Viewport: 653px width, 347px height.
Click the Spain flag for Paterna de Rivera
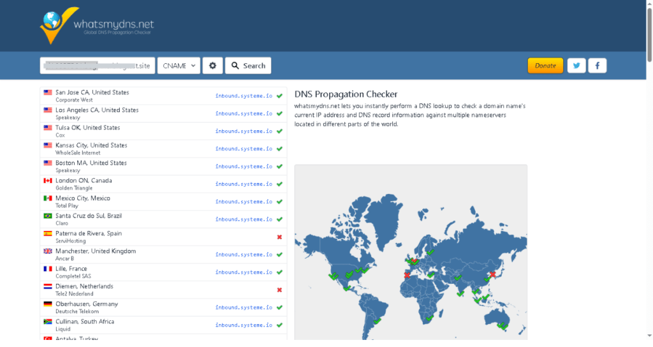coord(48,233)
